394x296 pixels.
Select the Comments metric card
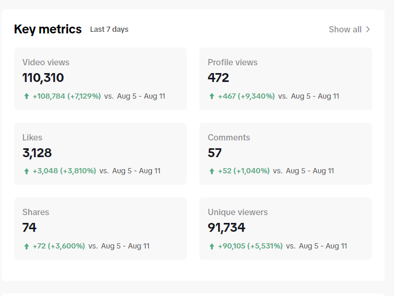click(x=285, y=154)
